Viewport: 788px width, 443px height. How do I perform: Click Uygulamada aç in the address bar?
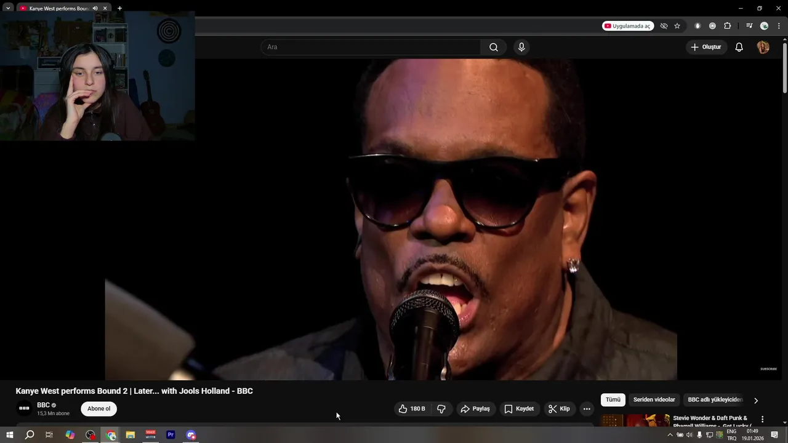click(628, 26)
